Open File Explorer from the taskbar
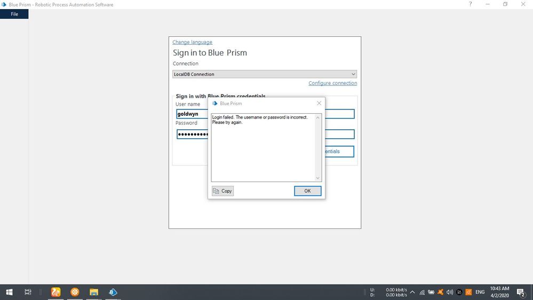Screen dimensions: 533x300 click(94, 292)
